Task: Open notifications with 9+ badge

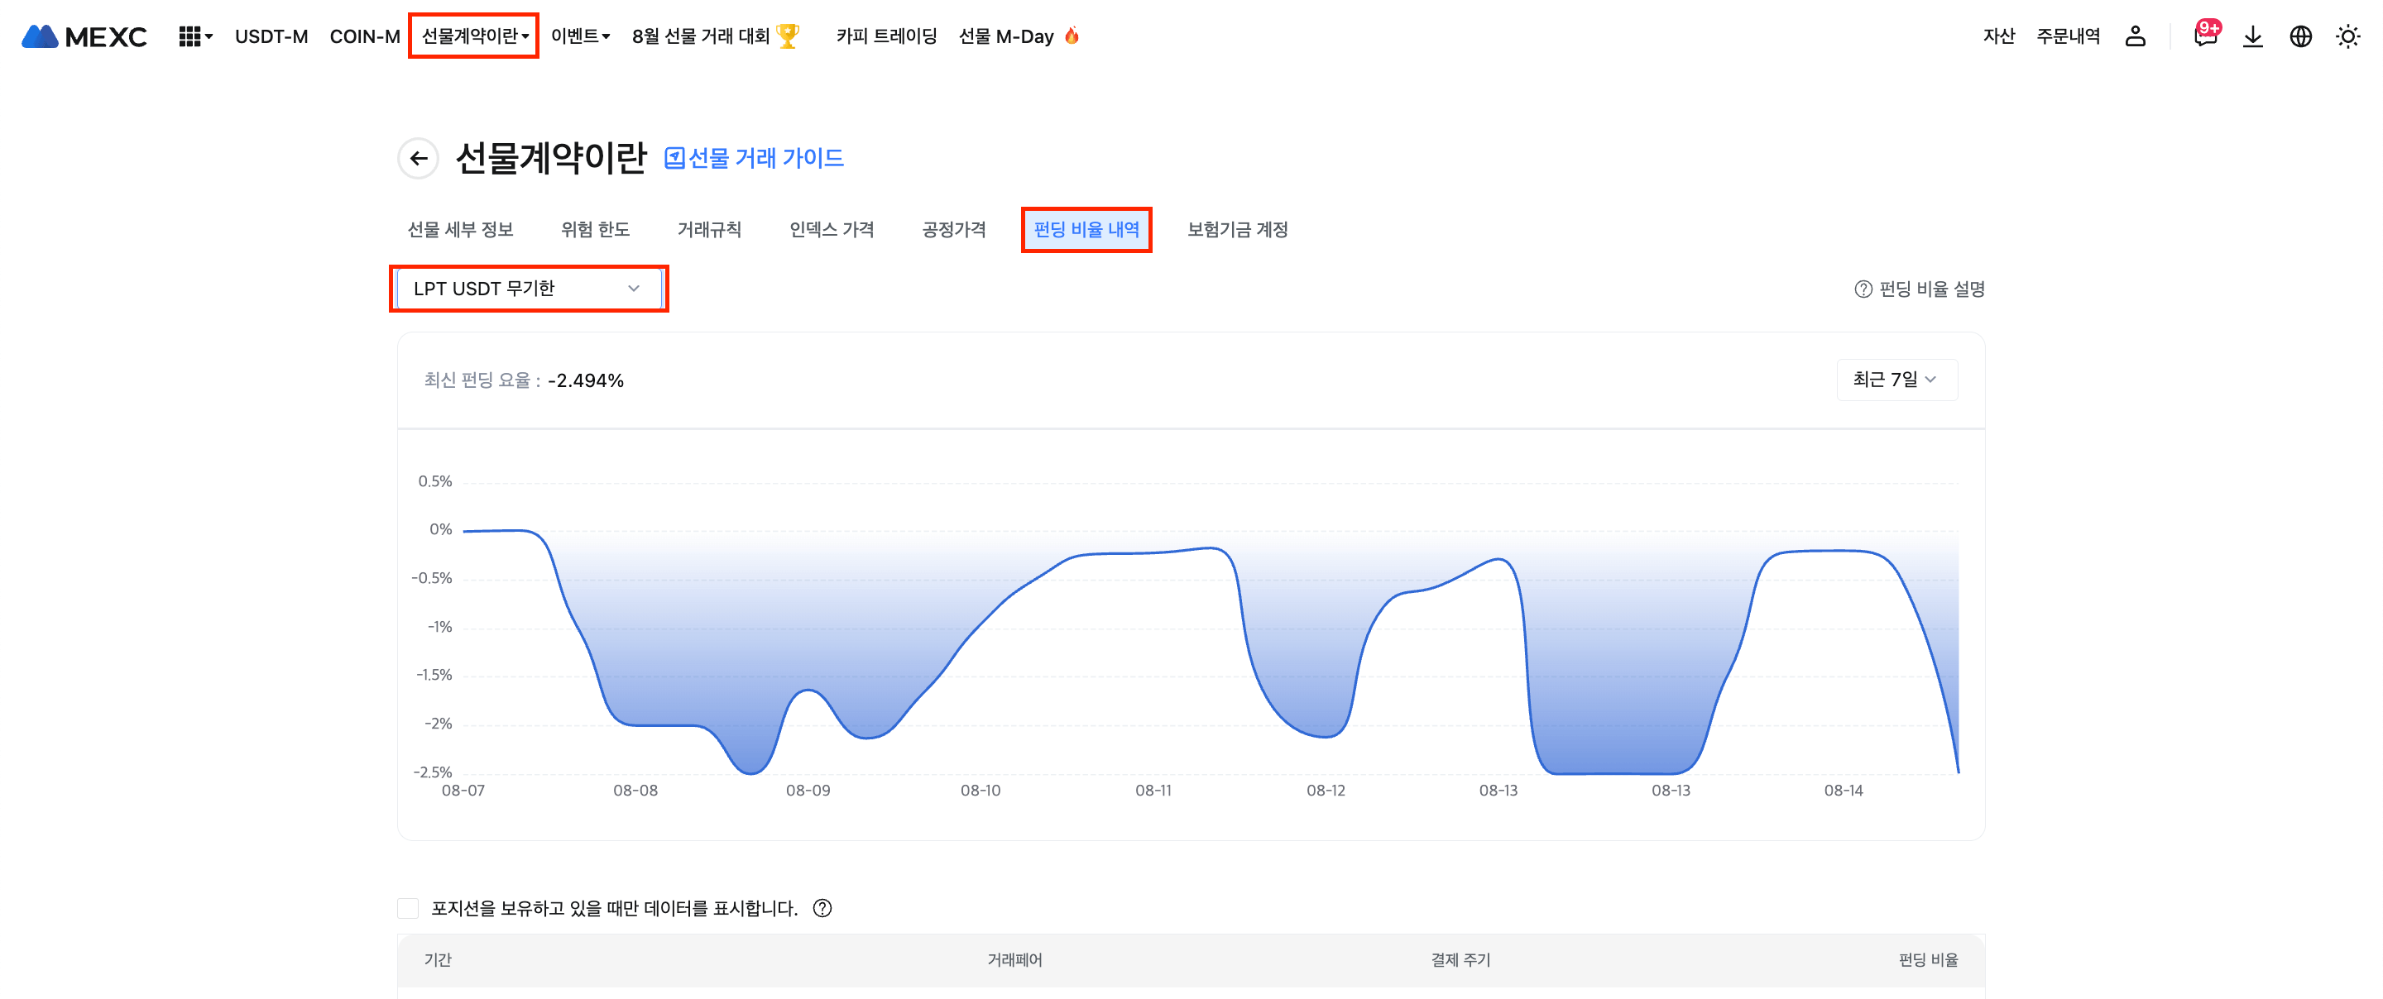Action: [2204, 37]
